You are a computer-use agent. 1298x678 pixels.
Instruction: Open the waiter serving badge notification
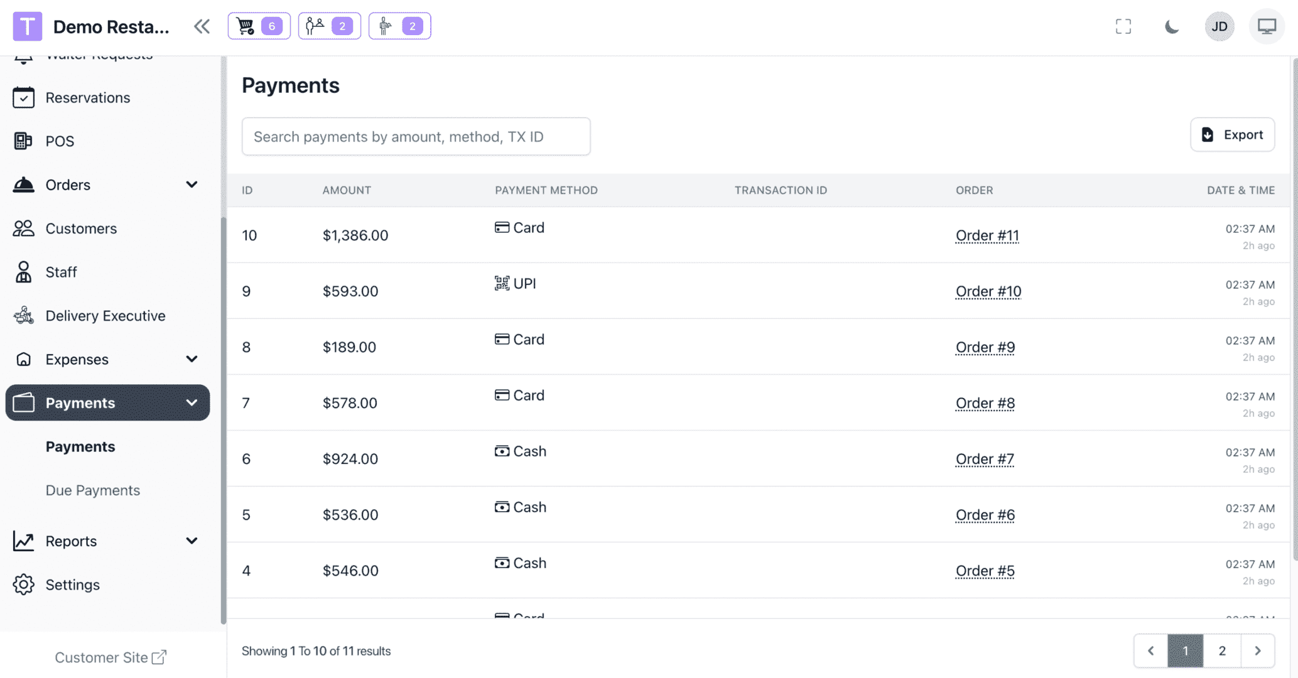(399, 26)
